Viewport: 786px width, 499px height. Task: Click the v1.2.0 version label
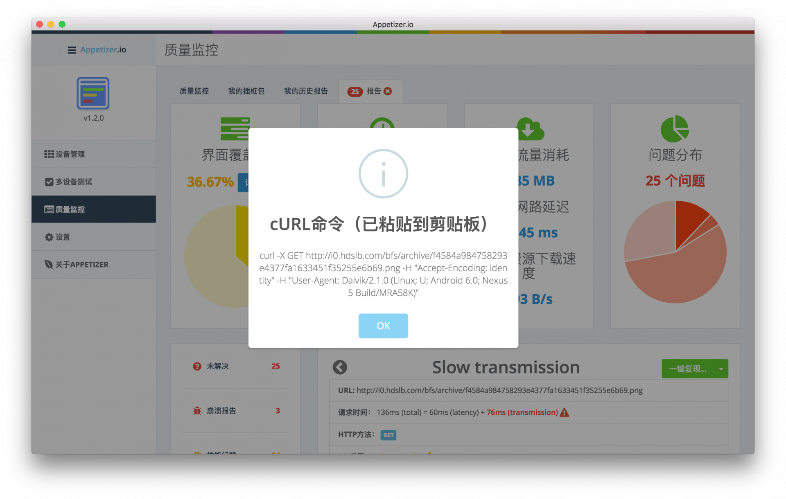coord(93,118)
